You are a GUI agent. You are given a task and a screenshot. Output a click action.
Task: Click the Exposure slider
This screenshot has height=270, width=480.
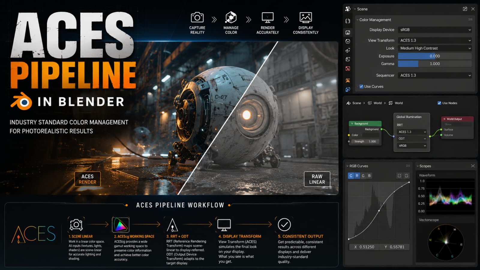click(435, 56)
